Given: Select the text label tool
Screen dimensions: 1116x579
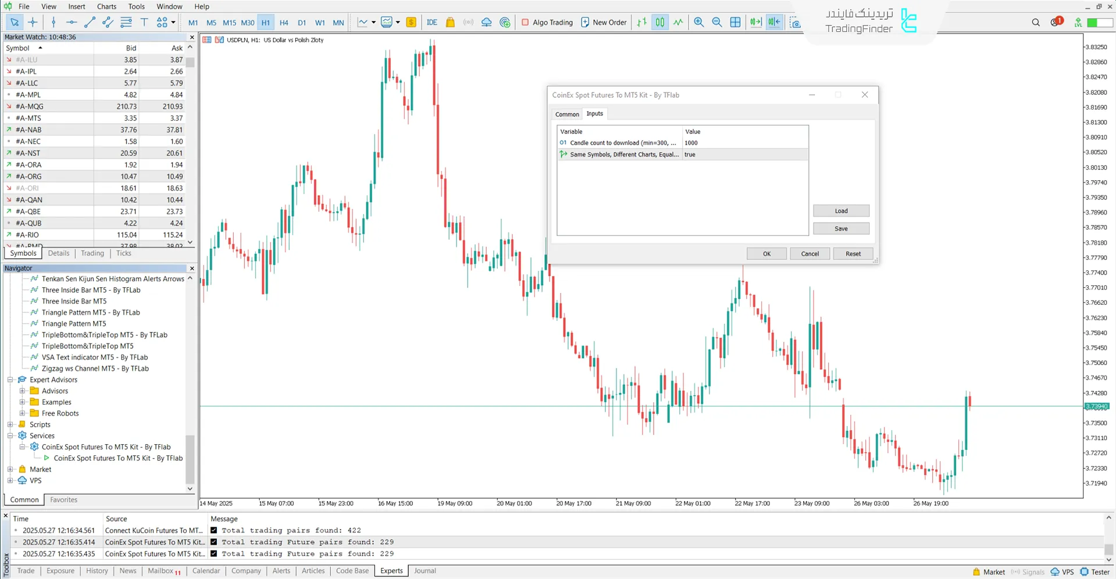Looking at the screenshot, I should pyautogui.click(x=144, y=22).
